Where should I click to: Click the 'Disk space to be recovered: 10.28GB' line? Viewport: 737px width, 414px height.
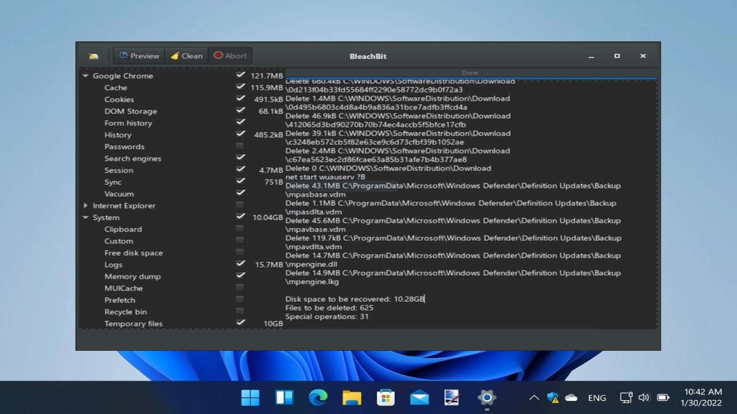[355, 299]
